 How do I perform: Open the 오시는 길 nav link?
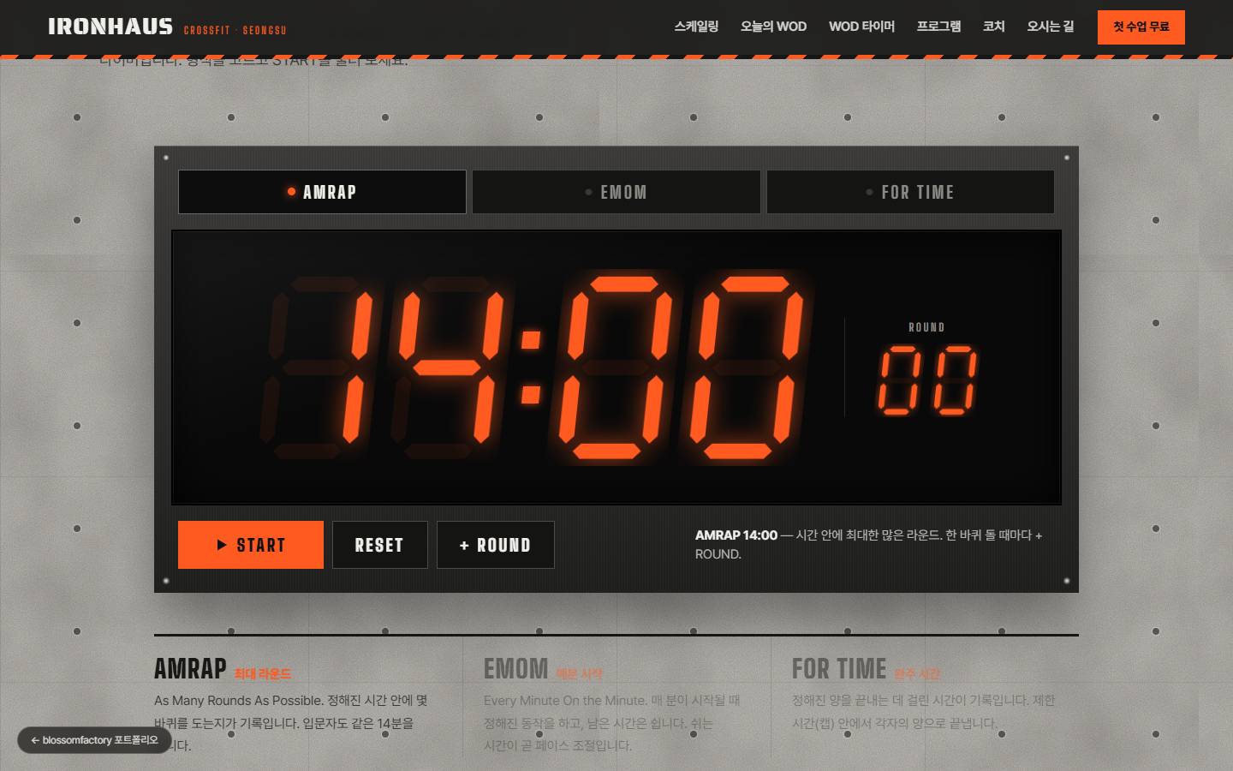click(1051, 27)
